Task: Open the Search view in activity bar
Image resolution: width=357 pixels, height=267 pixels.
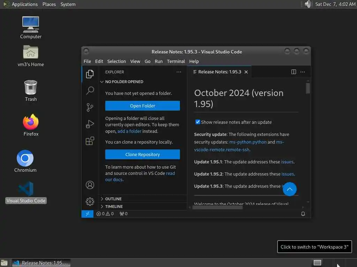Action: click(x=90, y=91)
